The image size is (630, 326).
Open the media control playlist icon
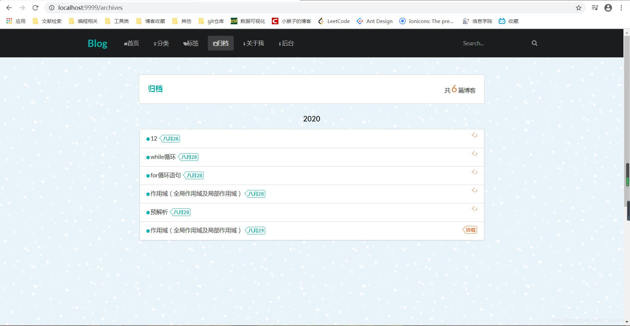point(595,8)
